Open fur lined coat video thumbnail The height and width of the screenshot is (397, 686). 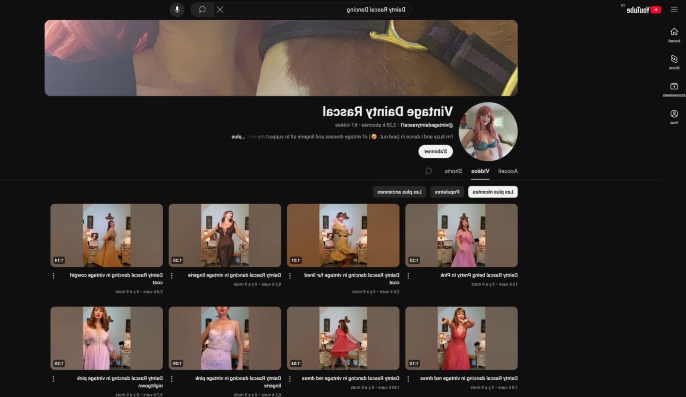(x=343, y=235)
